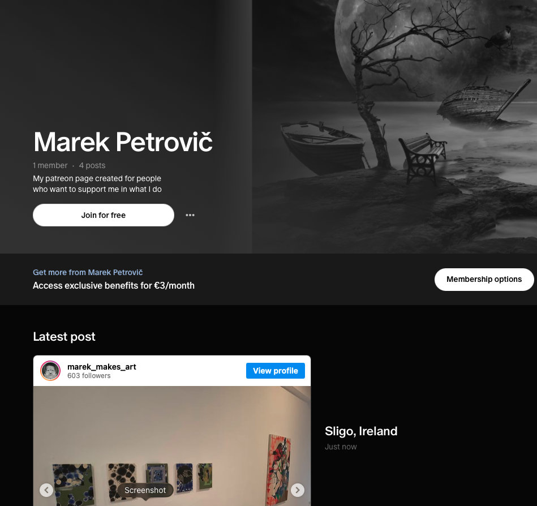Click the Just now post timestamp
Image resolution: width=537 pixels, height=506 pixels.
point(341,447)
